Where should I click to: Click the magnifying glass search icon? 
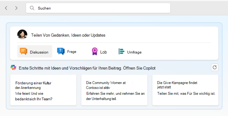(x=32, y=8)
